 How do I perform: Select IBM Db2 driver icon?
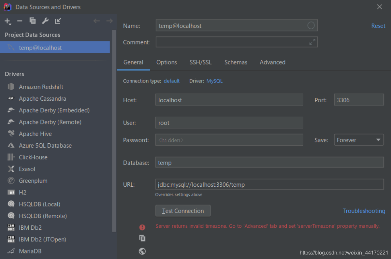(x=11, y=227)
